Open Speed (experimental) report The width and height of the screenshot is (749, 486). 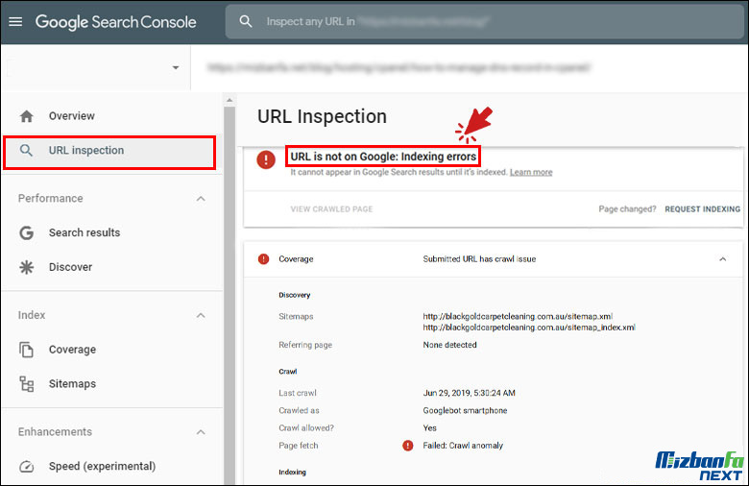tap(102, 466)
